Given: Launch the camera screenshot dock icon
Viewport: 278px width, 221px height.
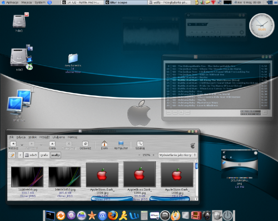Looking at the screenshot, I should (x=206, y=215).
